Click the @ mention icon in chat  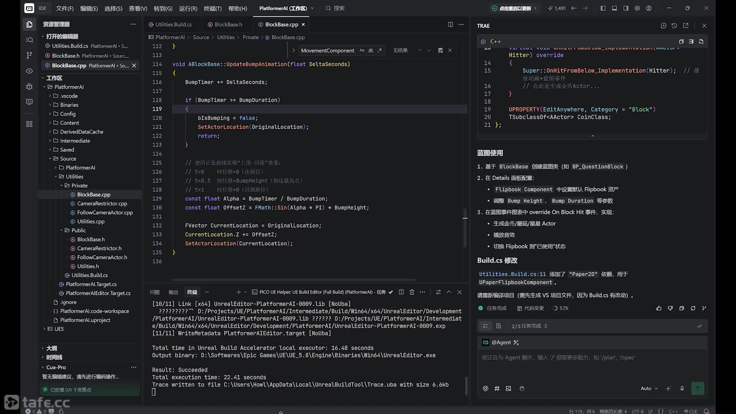(485, 388)
